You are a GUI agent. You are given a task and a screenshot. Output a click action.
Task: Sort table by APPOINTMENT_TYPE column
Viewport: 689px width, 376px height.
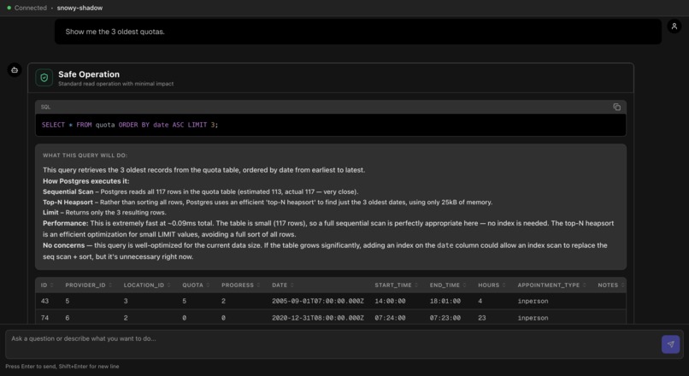[x=551, y=285]
